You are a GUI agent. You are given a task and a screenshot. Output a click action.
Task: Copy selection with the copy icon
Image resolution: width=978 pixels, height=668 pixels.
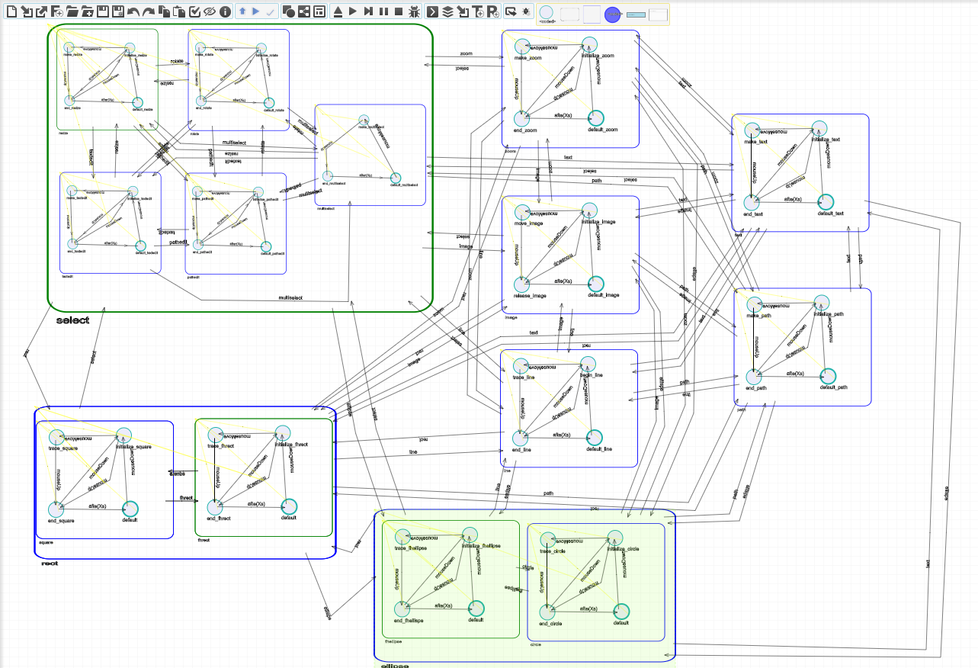pyautogui.click(x=164, y=11)
